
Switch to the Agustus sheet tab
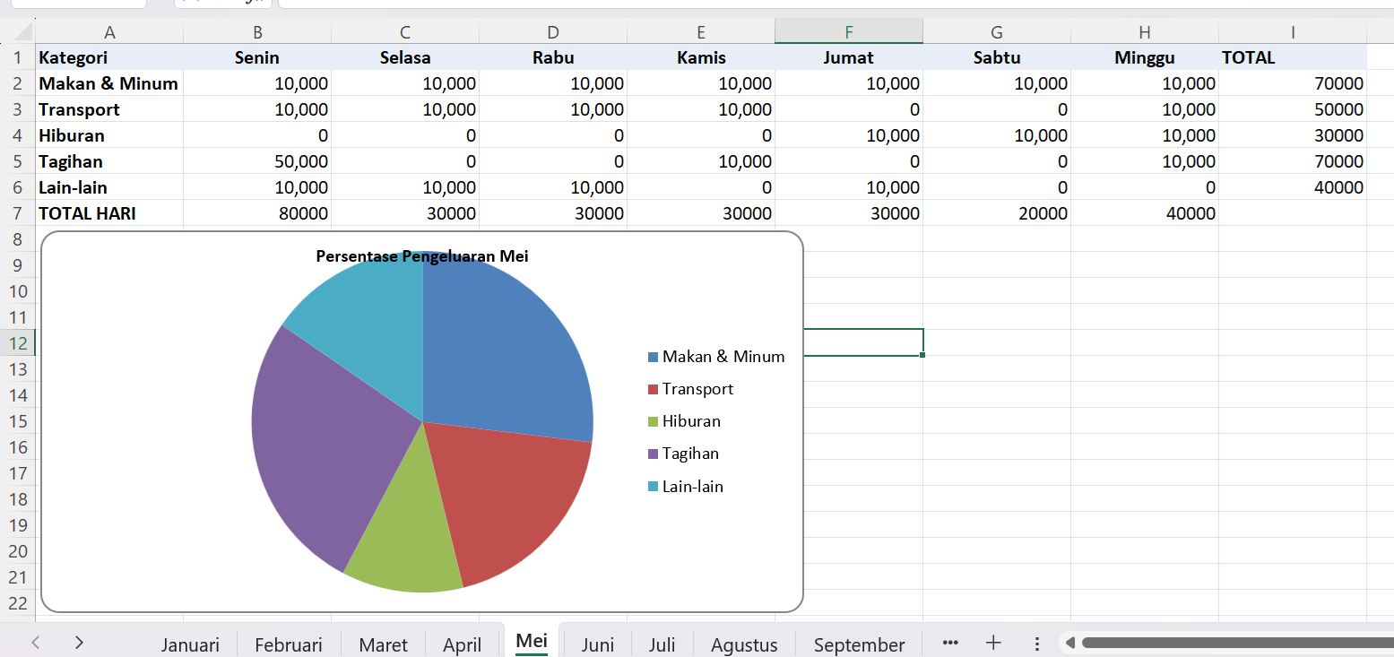point(743,643)
